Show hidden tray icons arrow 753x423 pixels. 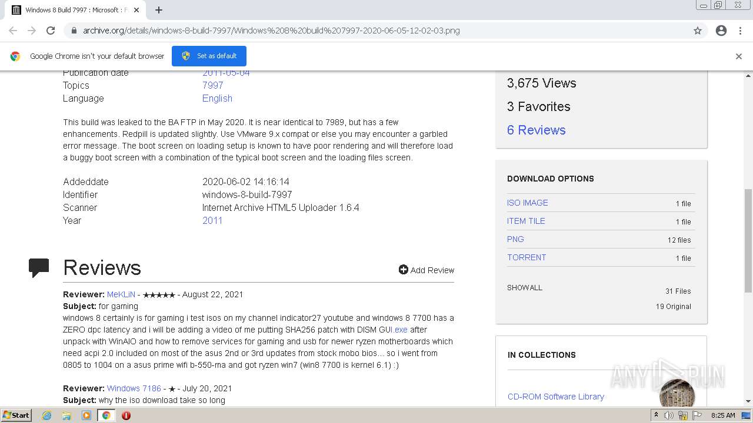point(656,415)
